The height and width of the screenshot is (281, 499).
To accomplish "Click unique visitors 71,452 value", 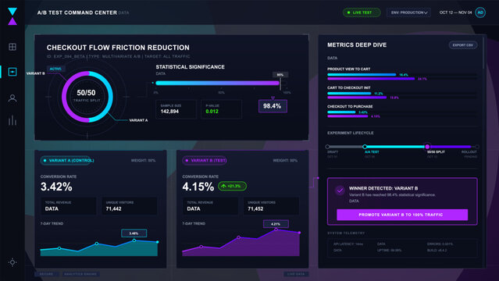I will pos(255,208).
